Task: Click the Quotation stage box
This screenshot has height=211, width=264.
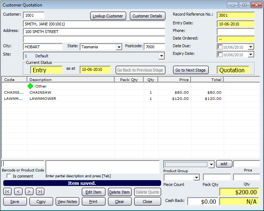Action: 233,70
